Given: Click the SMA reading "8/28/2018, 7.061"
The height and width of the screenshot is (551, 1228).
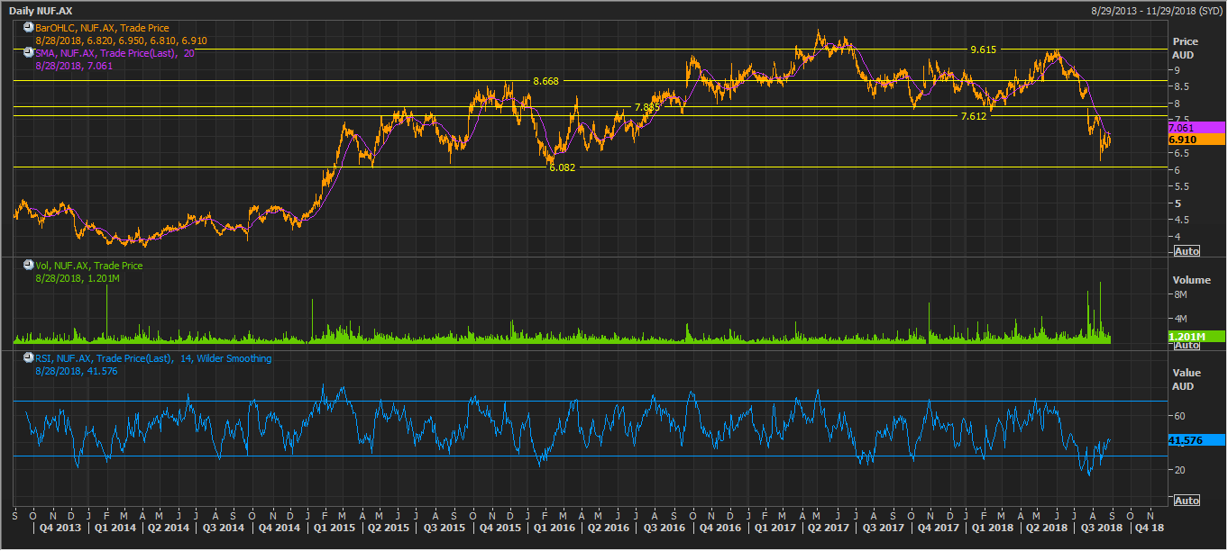Looking at the screenshot, I should [x=72, y=66].
